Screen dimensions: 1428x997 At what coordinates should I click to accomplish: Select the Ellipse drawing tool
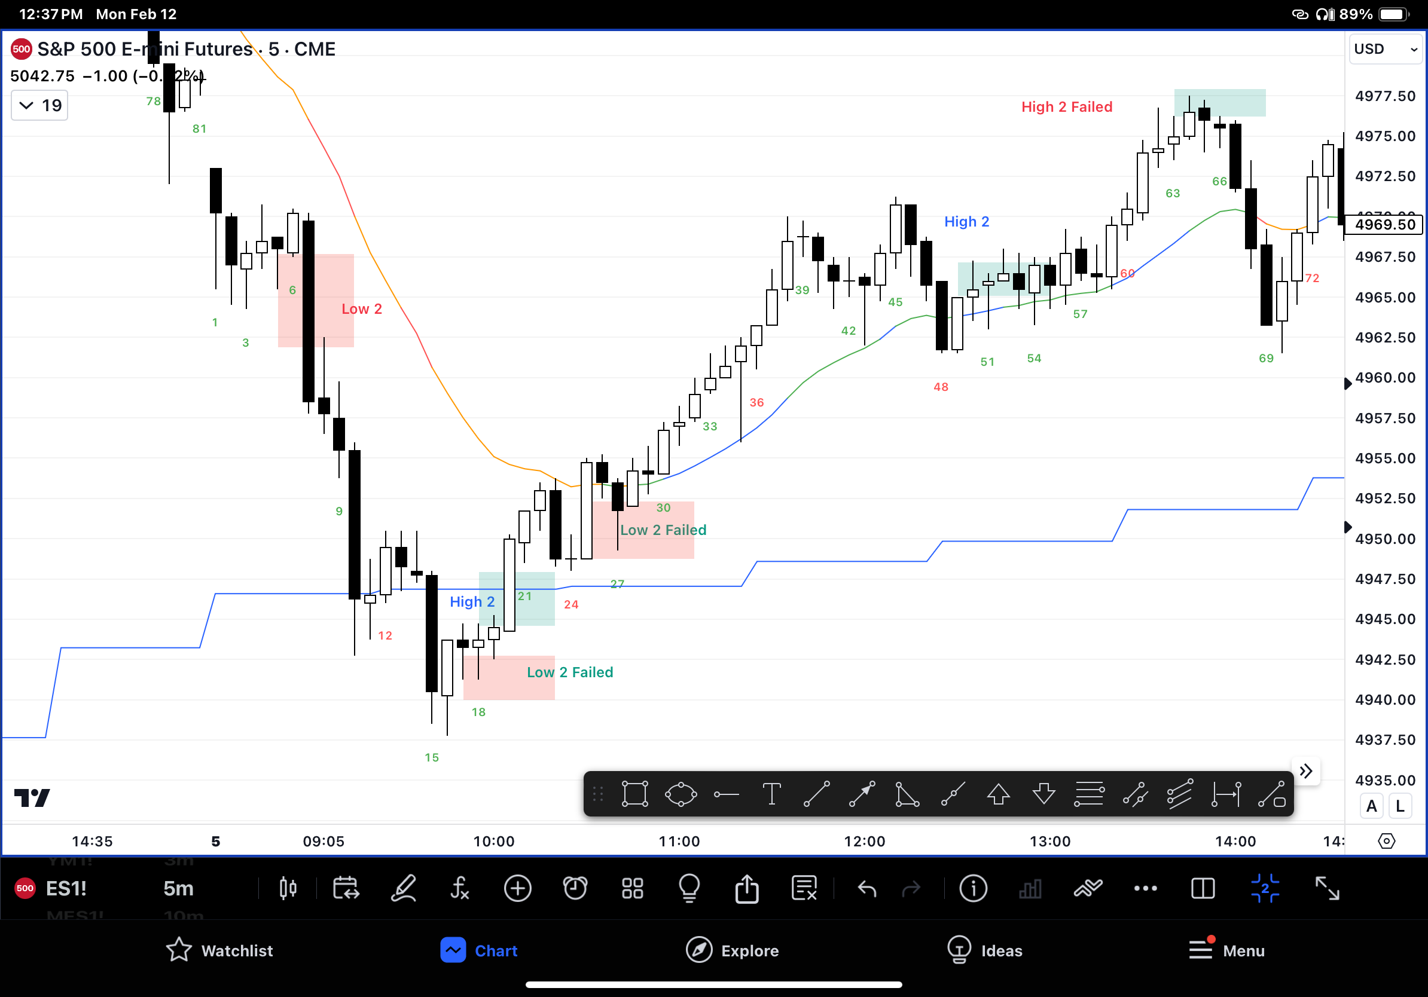click(x=681, y=794)
